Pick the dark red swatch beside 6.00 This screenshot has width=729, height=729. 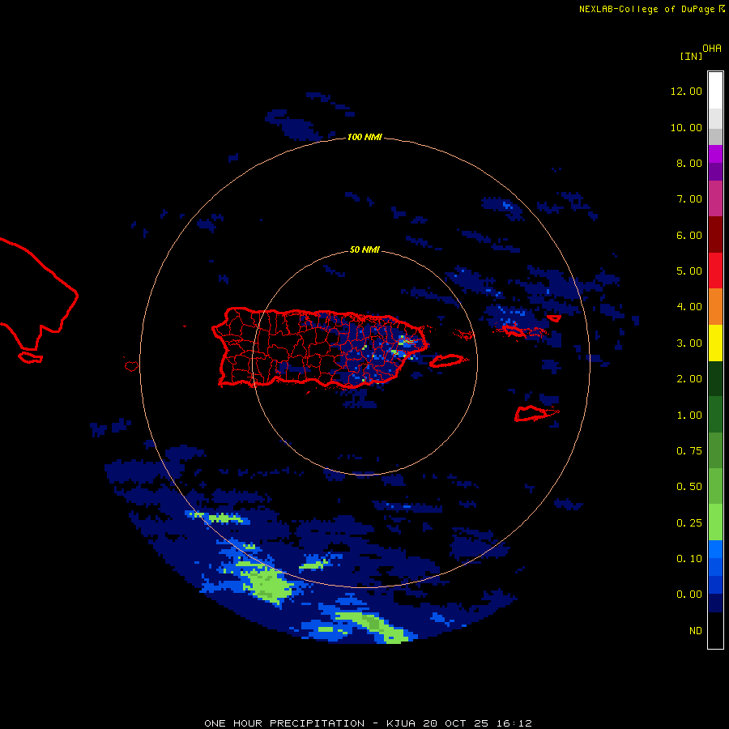click(x=715, y=235)
